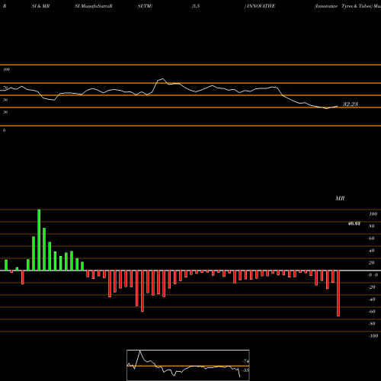Click the "SI MunafaSutraR" header text
Screen dimensions: 381x381
(94, 6)
